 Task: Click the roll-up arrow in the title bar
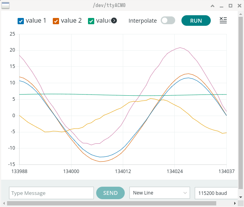coord(212,6)
